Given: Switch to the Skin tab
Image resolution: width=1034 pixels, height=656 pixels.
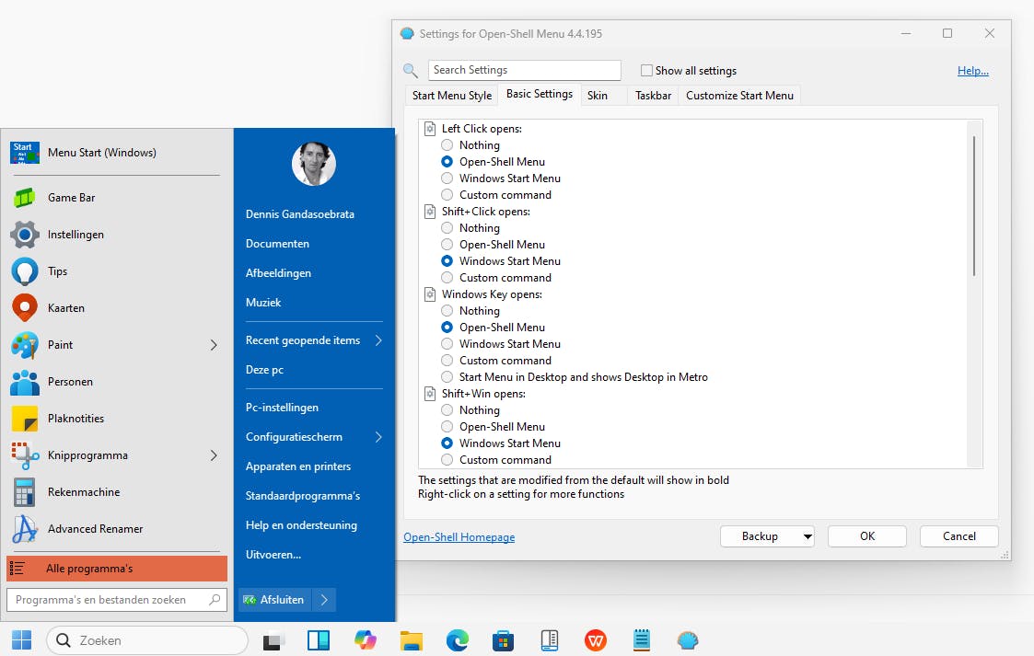Looking at the screenshot, I should pos(598,96).
